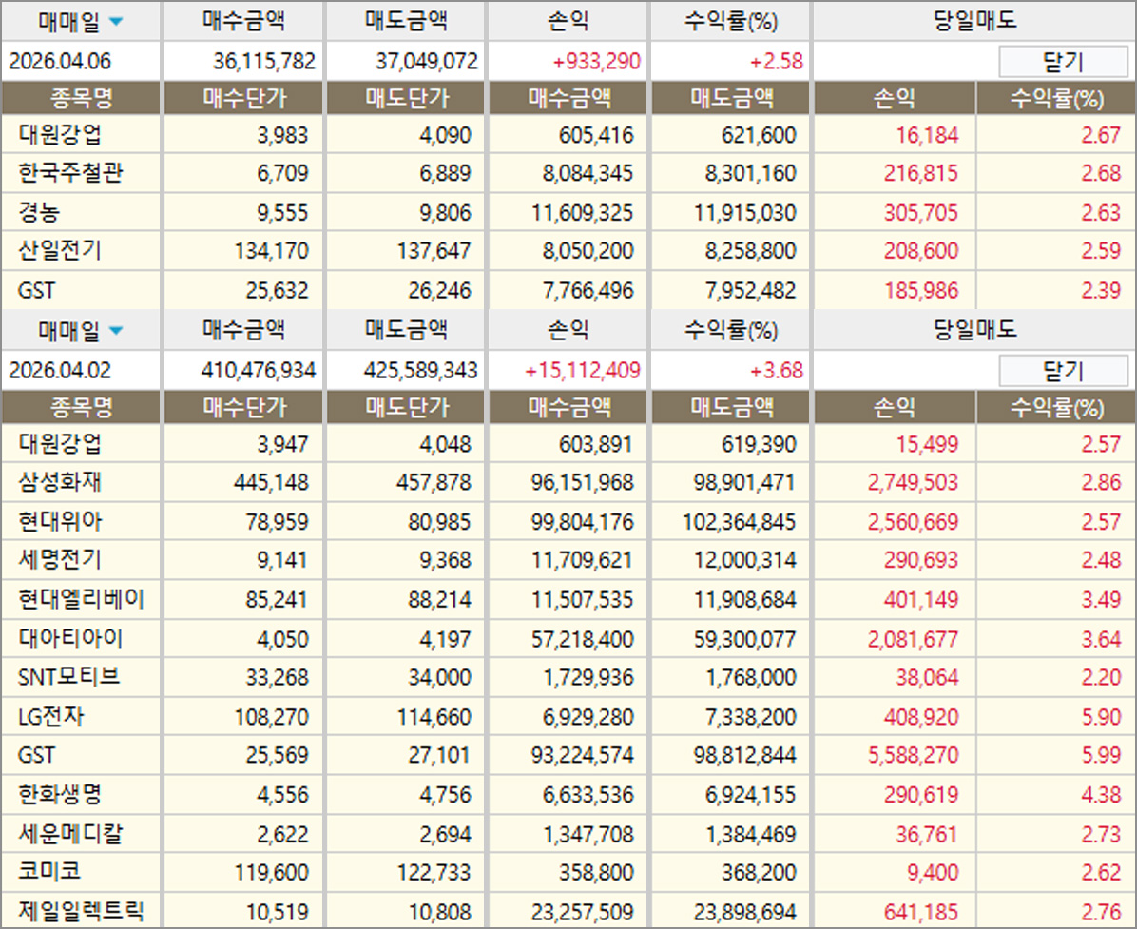This screenshot has height=929, width=1137.
Task: Select the 현대위아 stock name
Action: pos(60,521)
